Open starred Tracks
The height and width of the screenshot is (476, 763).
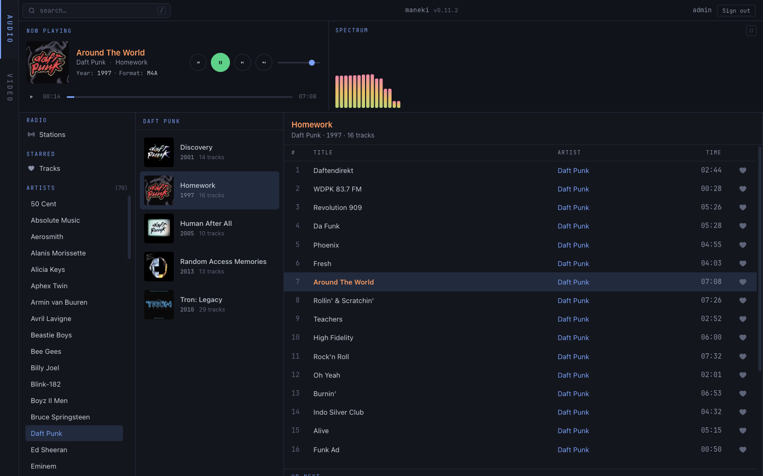(x=49, y=169)
